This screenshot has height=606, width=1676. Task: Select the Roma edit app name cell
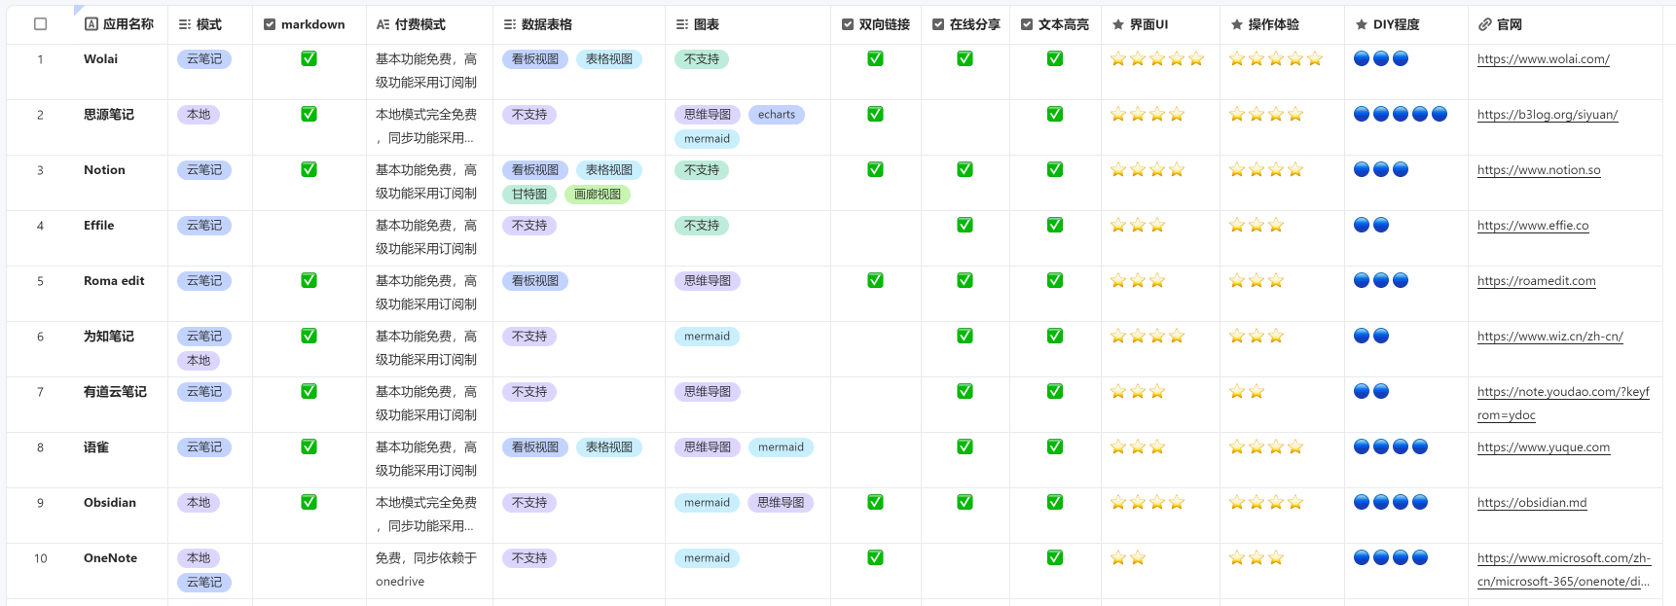(114, 281)
